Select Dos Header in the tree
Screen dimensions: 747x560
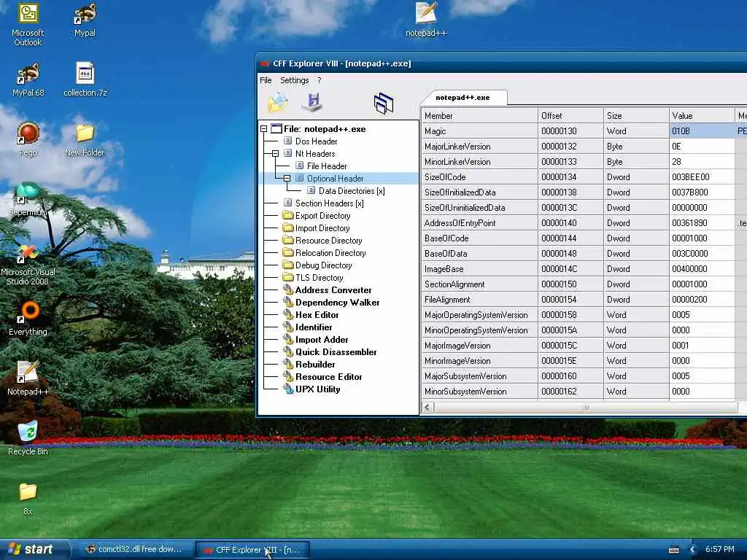(x=316, y=141)
